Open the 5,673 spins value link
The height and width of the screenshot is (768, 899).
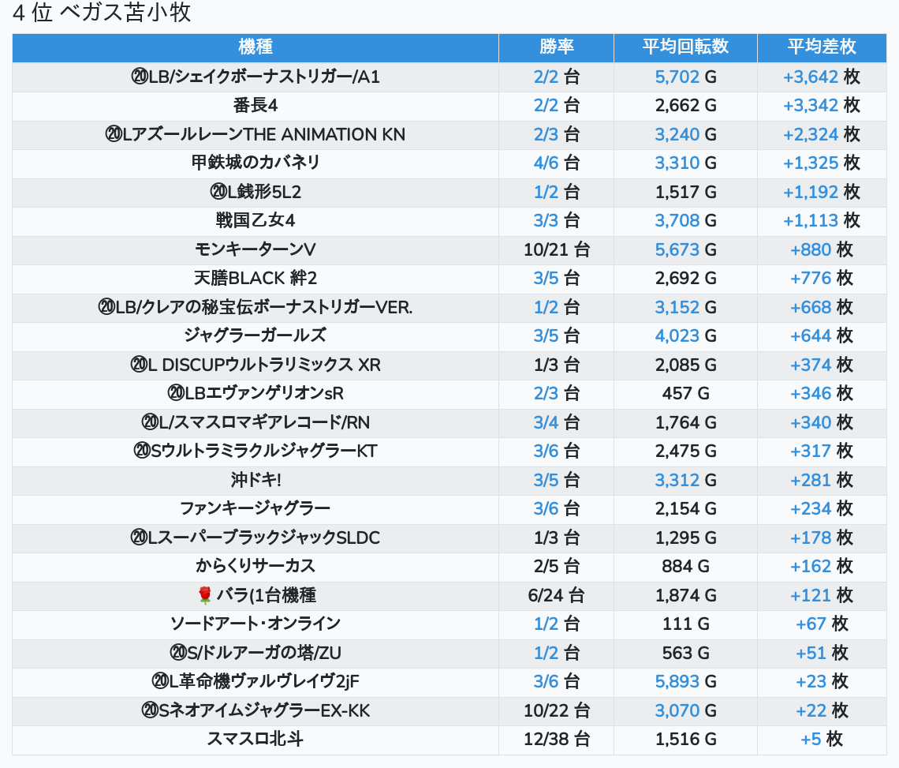pos(677,249)
